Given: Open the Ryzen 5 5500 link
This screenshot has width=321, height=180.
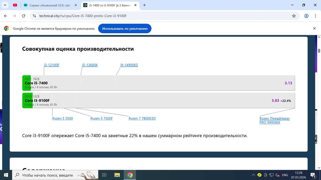Looking at the screenshot, I should (63, 118).
